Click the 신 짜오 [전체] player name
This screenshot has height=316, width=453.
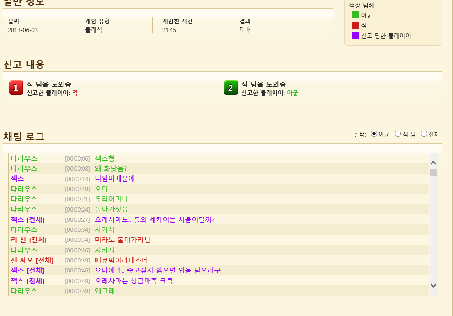[x=32, y=260]
